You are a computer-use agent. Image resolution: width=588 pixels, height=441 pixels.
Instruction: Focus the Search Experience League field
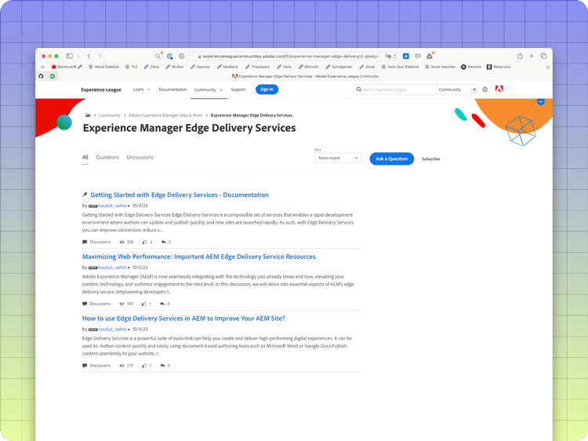coord(397,89)
